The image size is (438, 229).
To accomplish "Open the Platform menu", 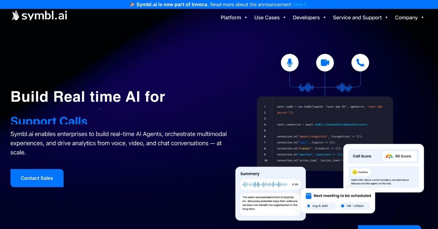I will 231,17.
